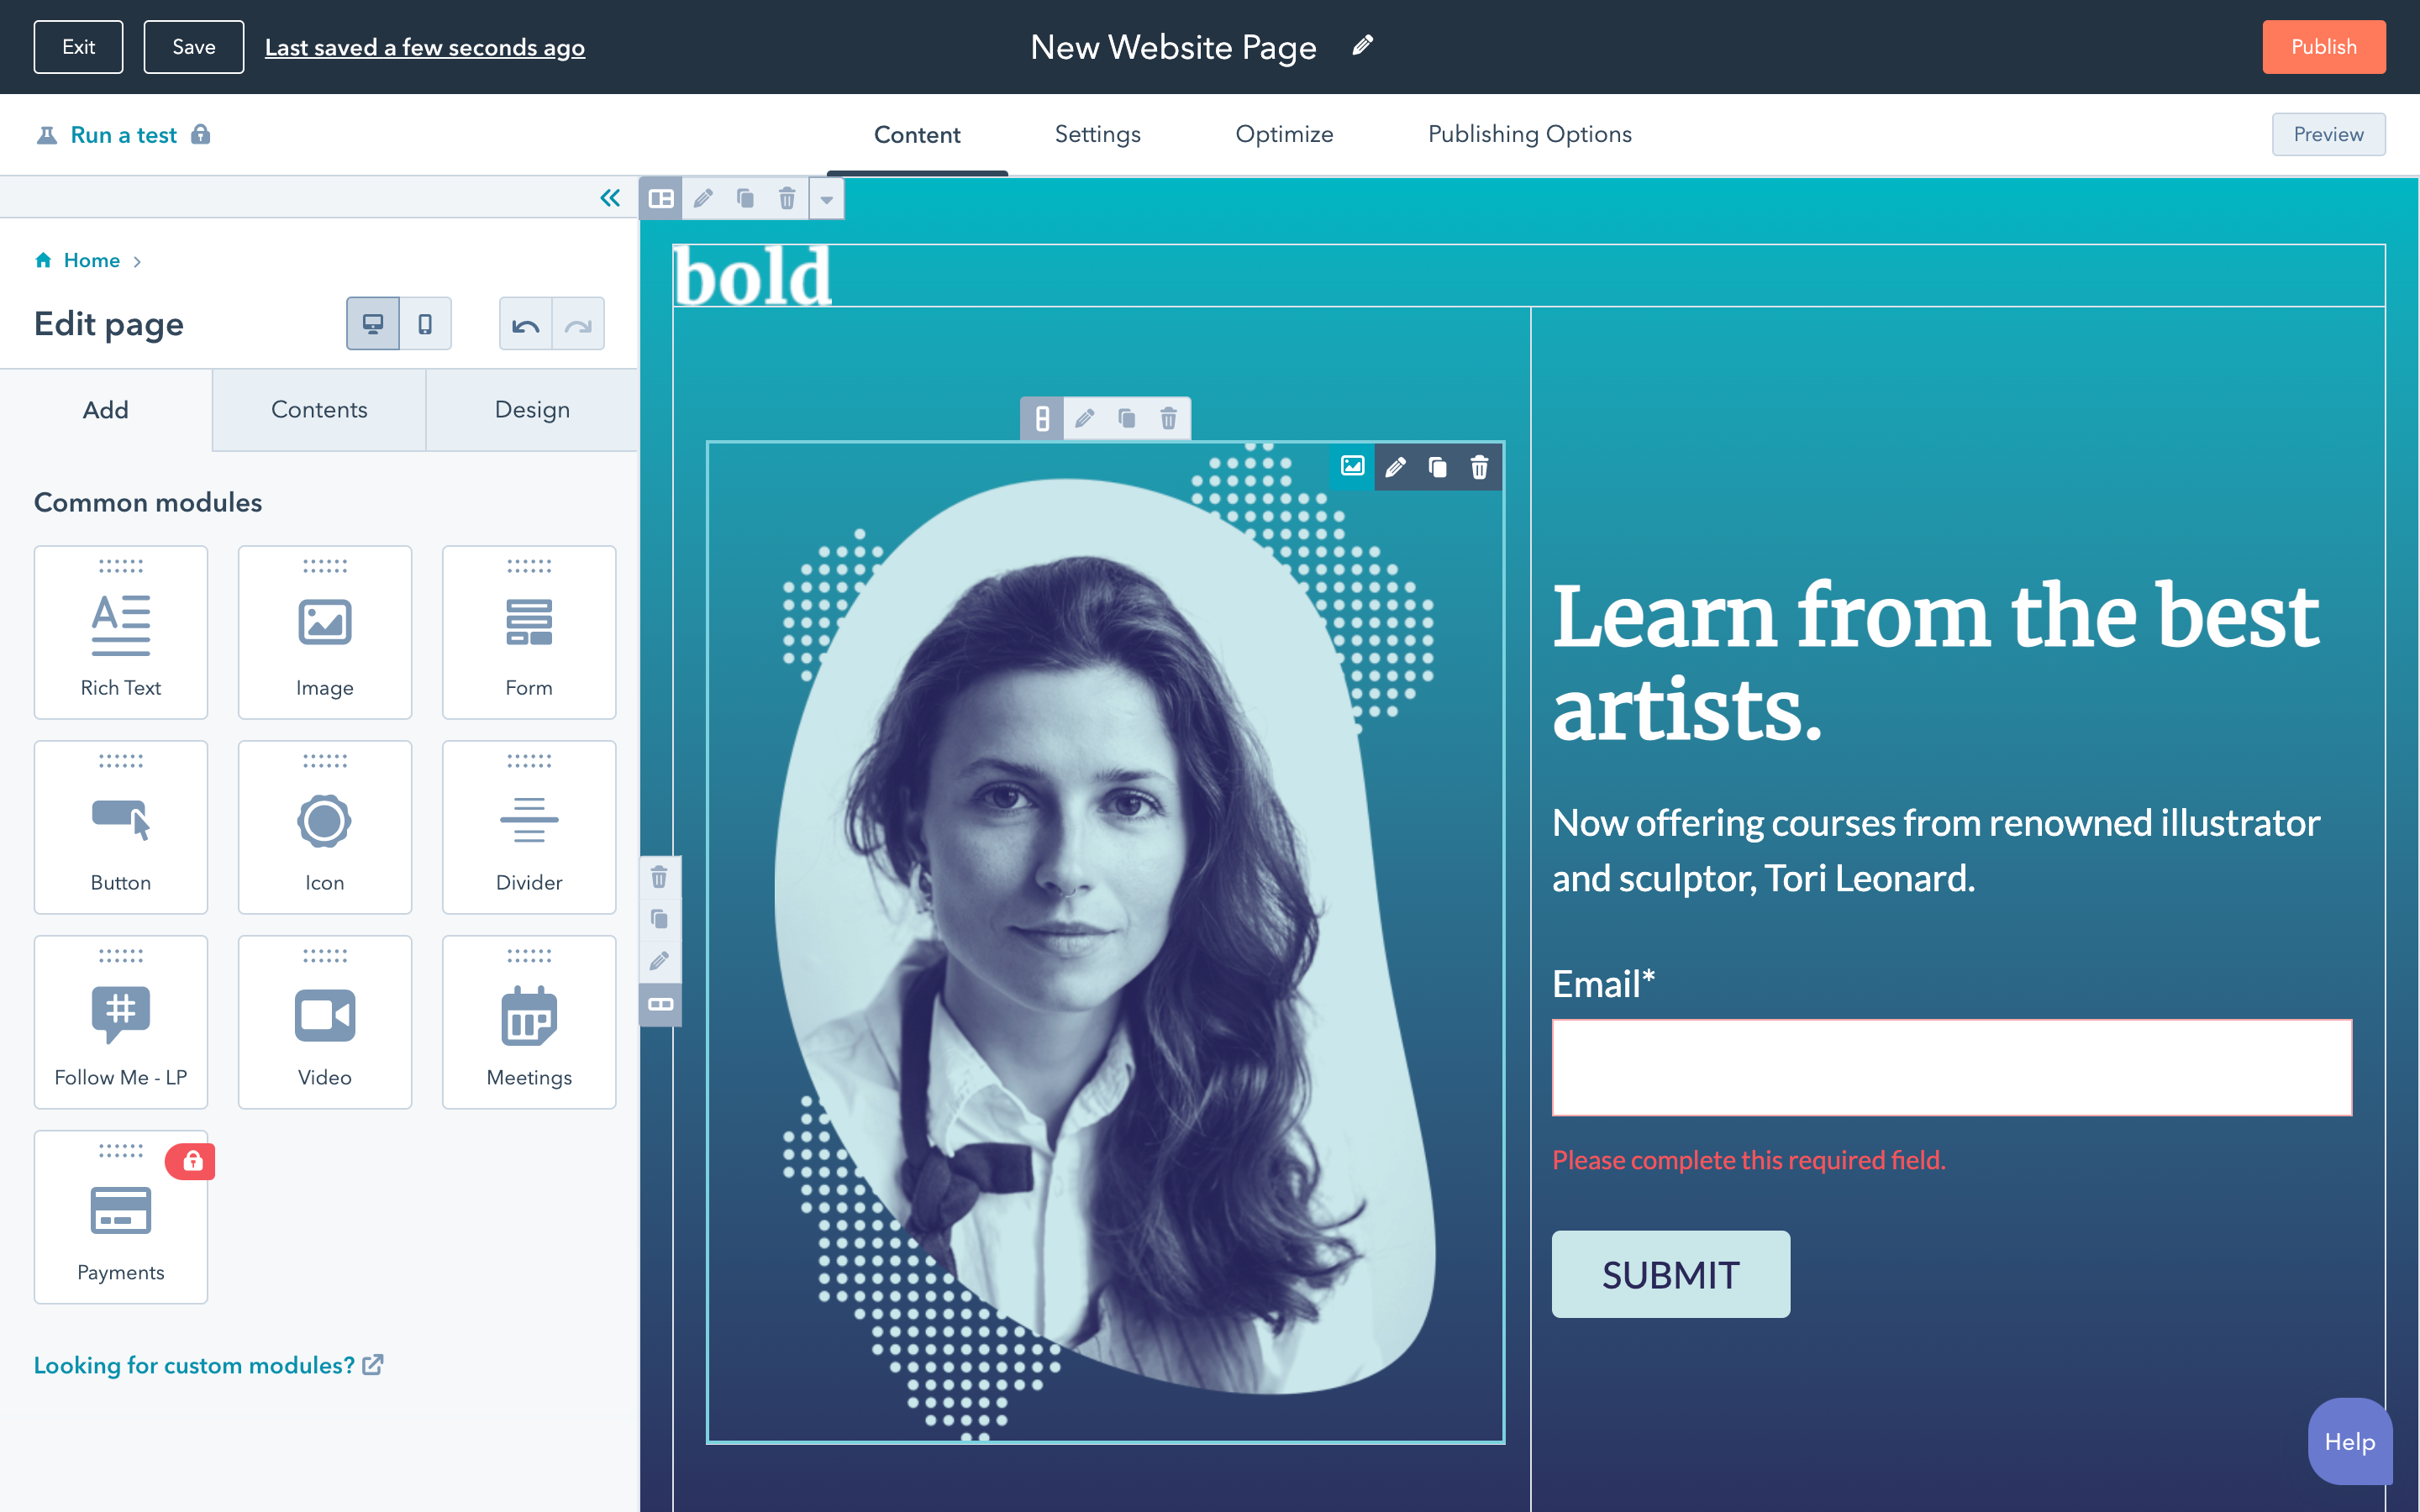Click into the Email input field
This screenshot has width=2420, height=1512.
1951,1067
